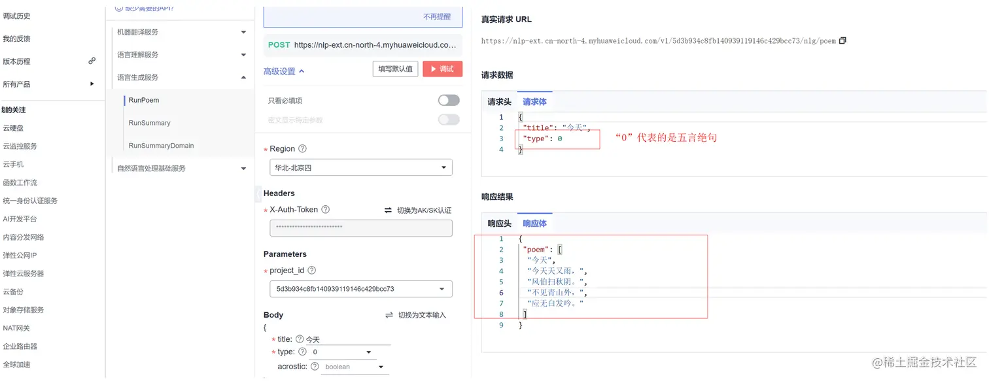Click 不再提醒 link
The width and height of the screenshot is (989, 381).
(437, 16)
